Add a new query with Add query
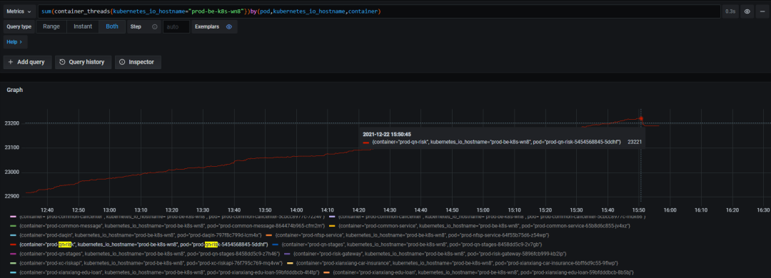The image size is (771, 278). point(27,62)
